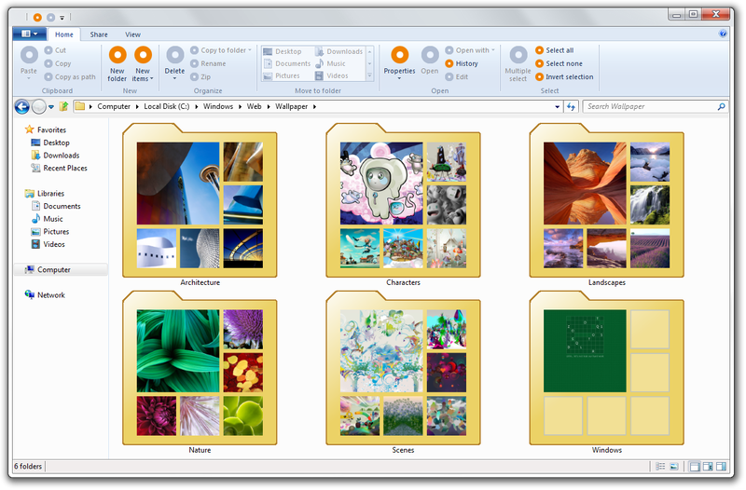746x490 pixels.
Task: Open the address bar history dropdown arrow
Action: tap(558, 106)
